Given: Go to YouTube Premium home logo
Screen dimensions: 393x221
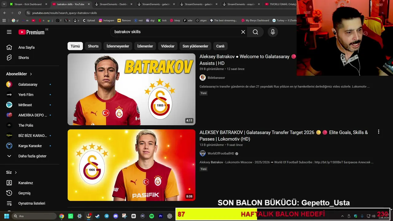Looking at the screenshot, I should click(x=31, y=32).
